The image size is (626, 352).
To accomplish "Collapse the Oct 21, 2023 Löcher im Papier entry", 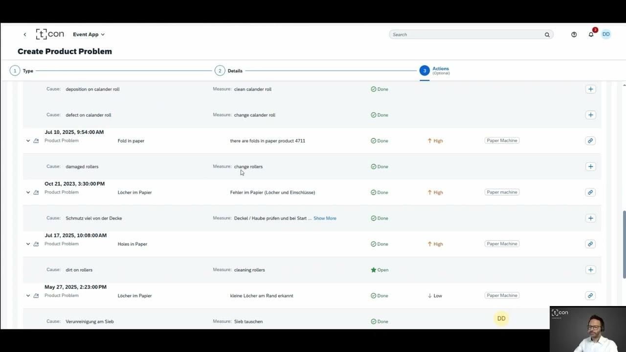I will coord(28,192).
